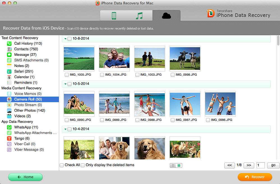Collapse the 10-5-2014 photo group
The width and height of the screenshot is (280, 184).
65,84
